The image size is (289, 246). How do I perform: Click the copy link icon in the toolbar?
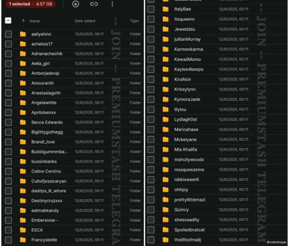point(94,4)
